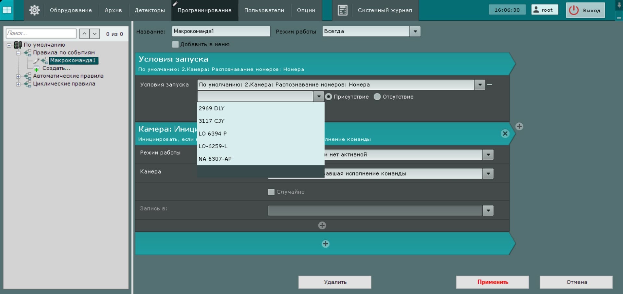Add a new action block
The image size is (623, 294).
[x=325, y=244]
